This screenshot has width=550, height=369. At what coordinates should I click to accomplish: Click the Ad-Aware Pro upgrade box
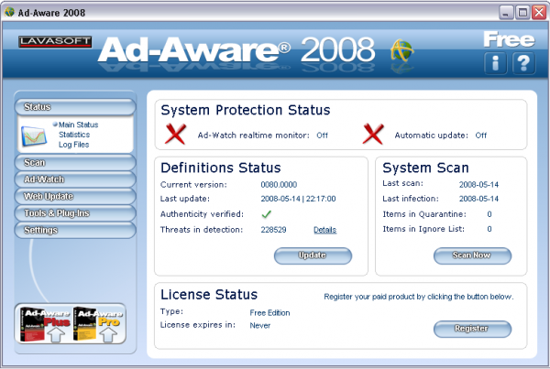98,324
